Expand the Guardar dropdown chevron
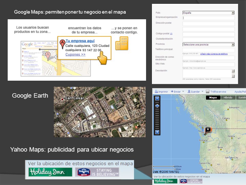The image size is (246, 185). [x=202, y=91]
